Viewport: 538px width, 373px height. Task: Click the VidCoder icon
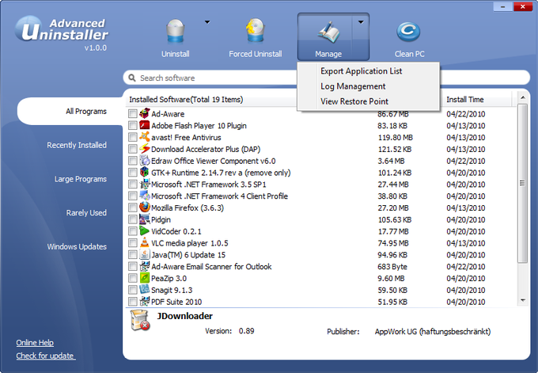145,230
